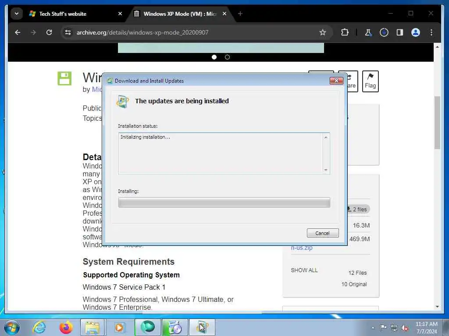Select first carousel dot indicator

(214, 57)
